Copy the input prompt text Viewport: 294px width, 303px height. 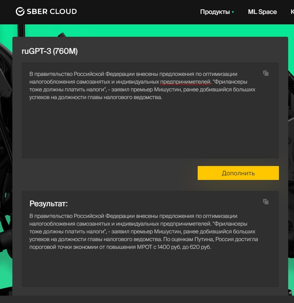(x=266, y=73)
